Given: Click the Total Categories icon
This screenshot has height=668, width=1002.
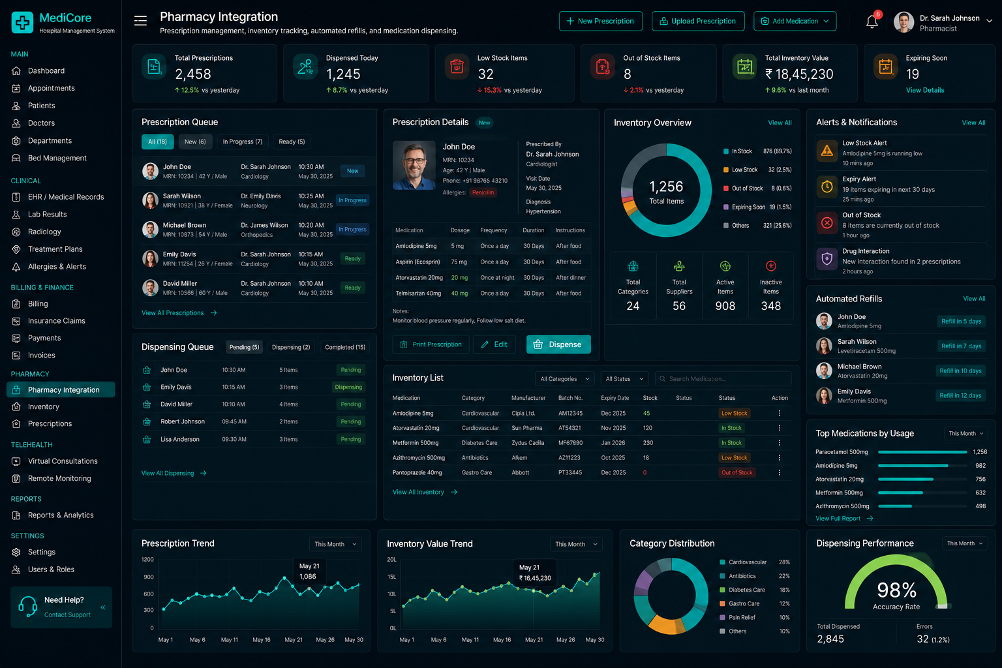Looking at the screenshot, I should (x=633, y=266).
